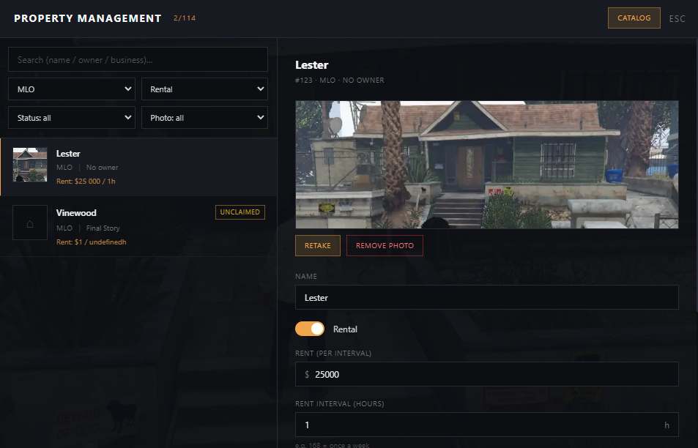The image size is (698, 448).
Task: Click the Property Management title
Action: tap(88, 18)
